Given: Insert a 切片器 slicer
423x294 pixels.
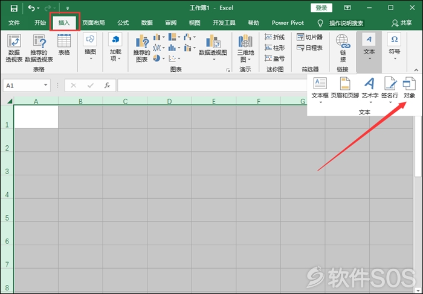Looking at the screenshot, I should point(309,37).
